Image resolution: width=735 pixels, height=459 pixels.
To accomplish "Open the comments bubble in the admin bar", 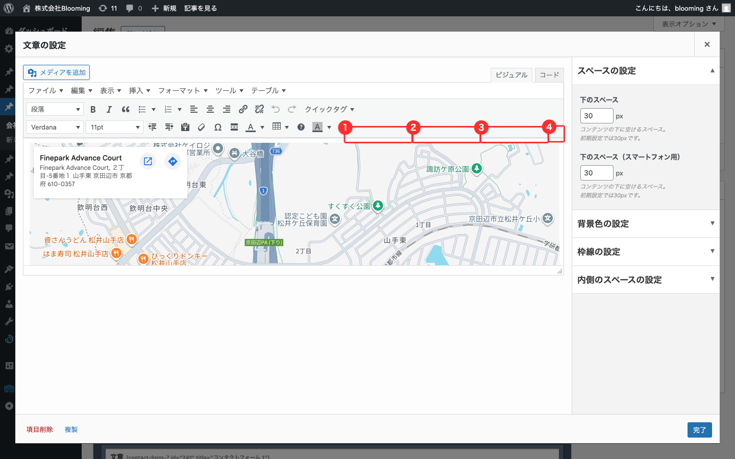I will tap(134, 8).
